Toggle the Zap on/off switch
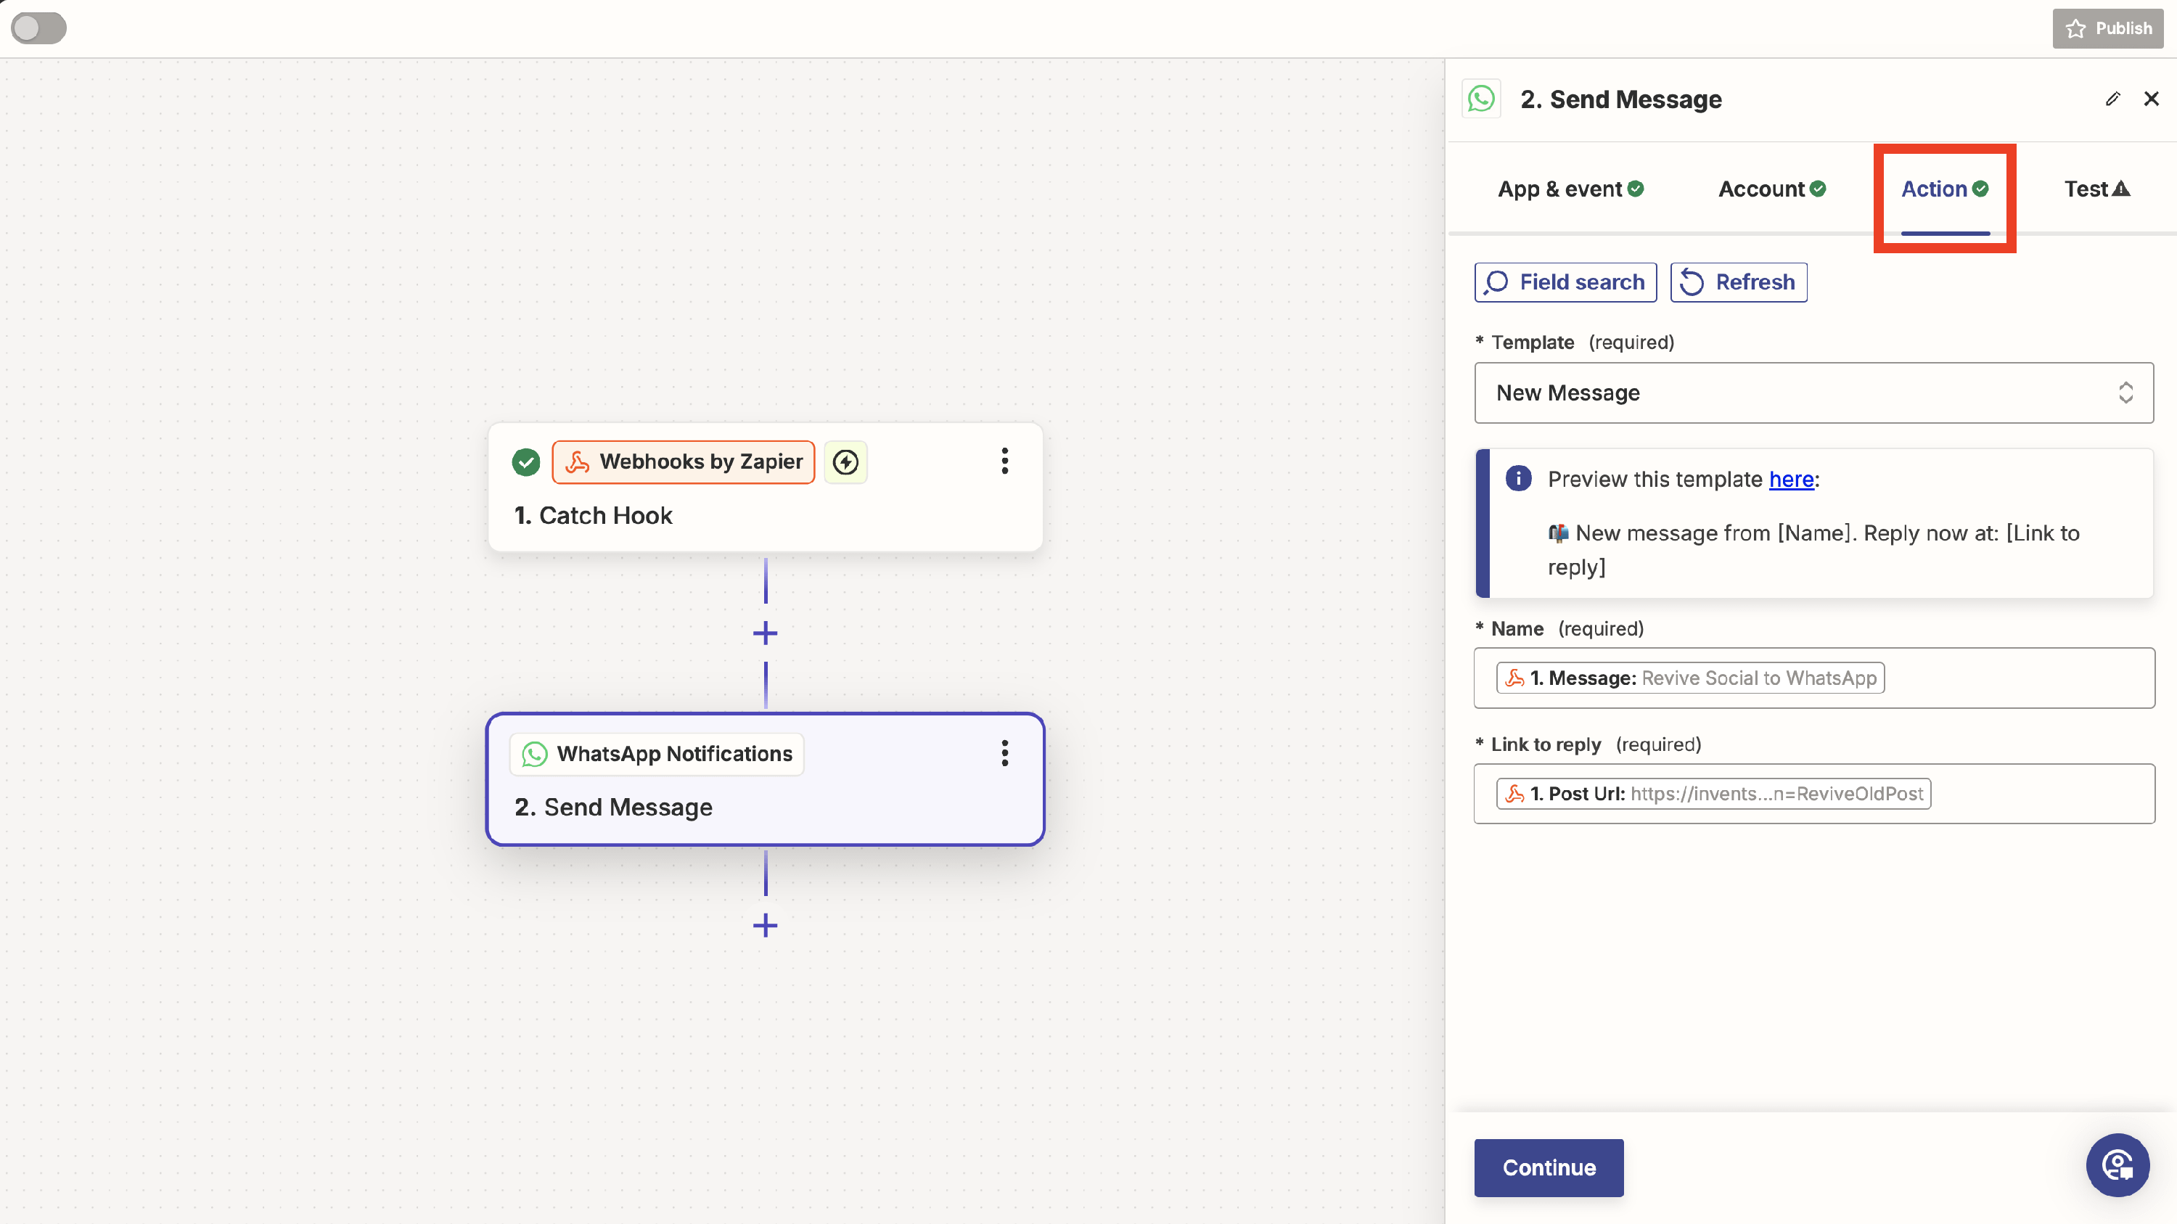 39,28
